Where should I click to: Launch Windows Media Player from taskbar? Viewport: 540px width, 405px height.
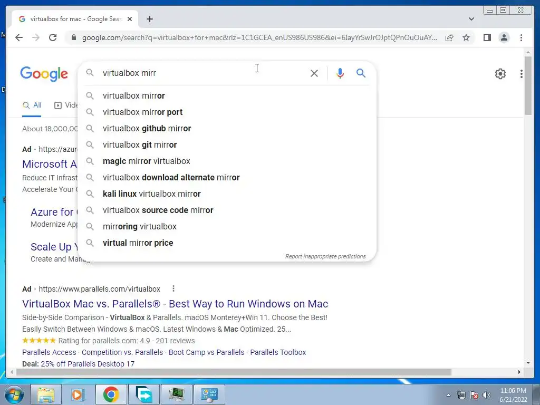(x=78, y=394)
